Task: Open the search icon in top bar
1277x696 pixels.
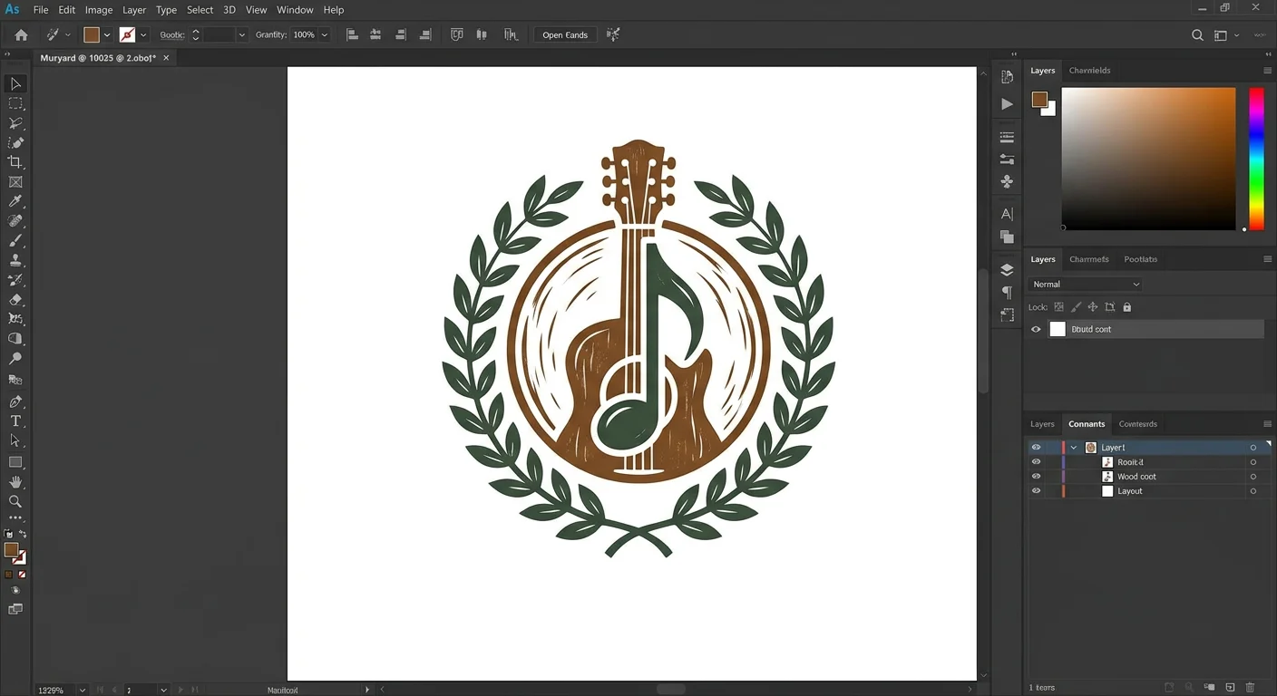Action: click(x=1197, y=35)
